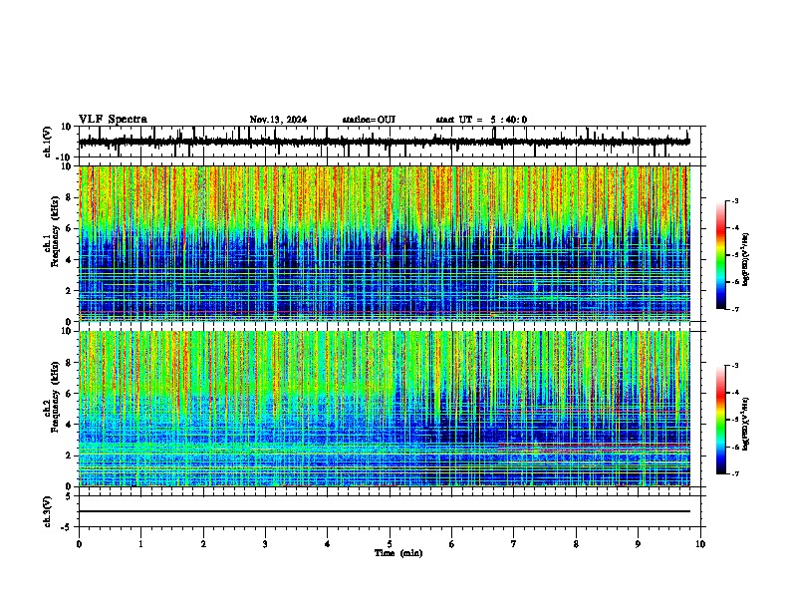Click time axis tick label "5"
This screenshot has height=610, width=789.
pyautogui.click(x=390, y=544)
